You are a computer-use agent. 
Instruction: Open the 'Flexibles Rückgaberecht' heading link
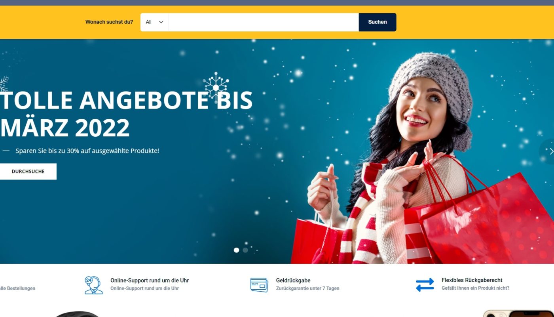(x=472, y=280)
